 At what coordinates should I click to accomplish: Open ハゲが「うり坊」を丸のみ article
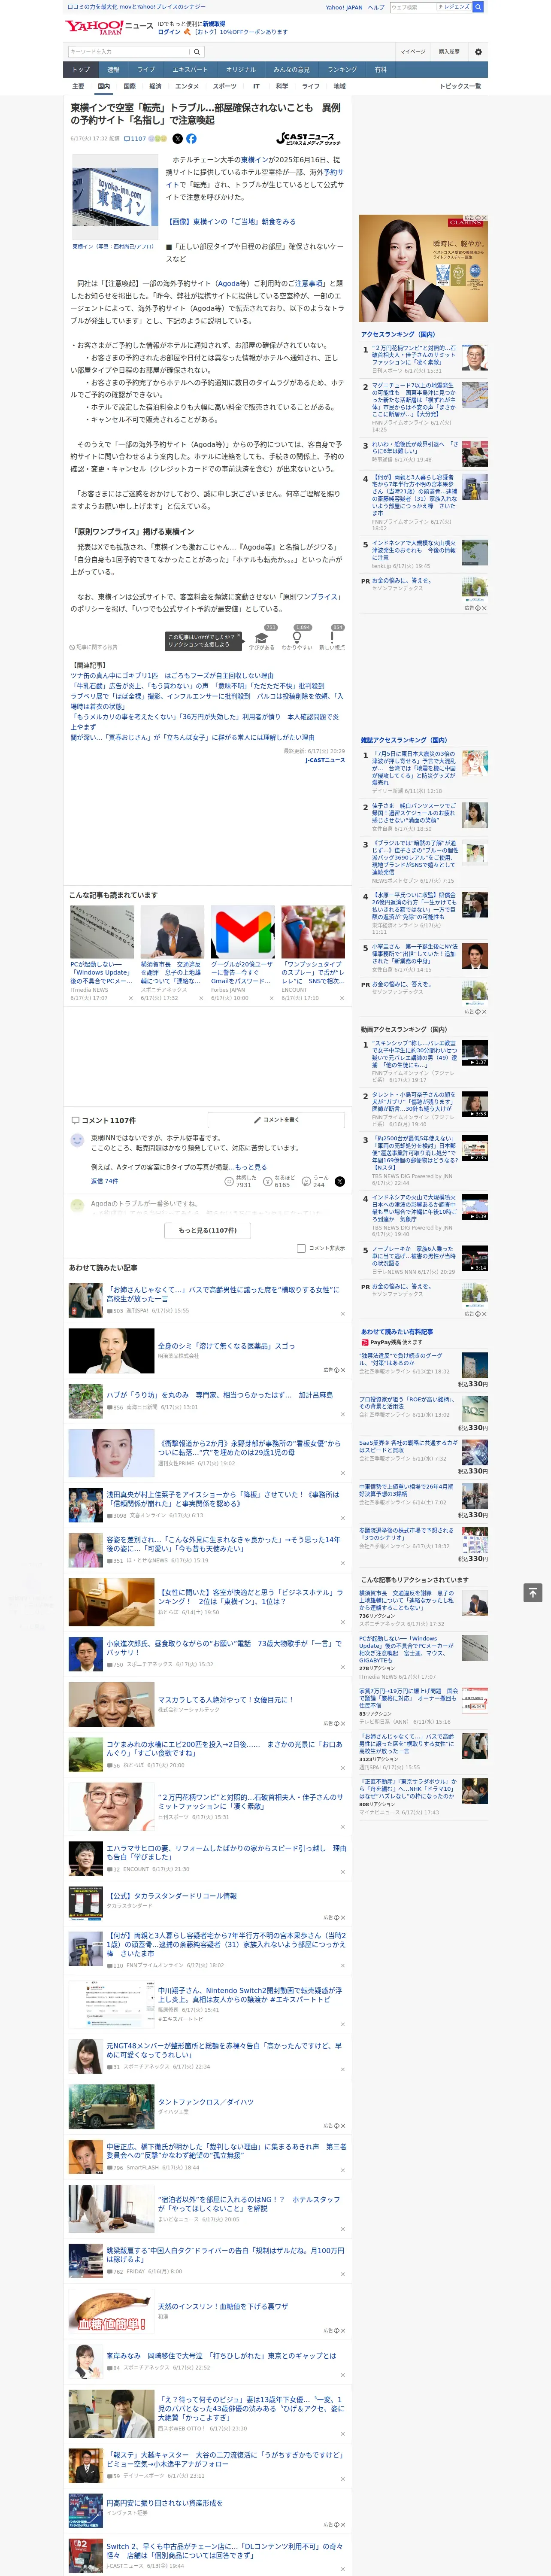220,1395
